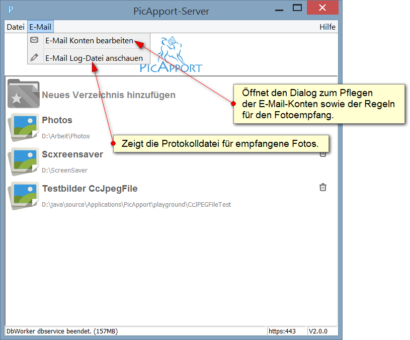
Task: Choose E-Mail Log-Datei anschauen
Action: pos(94,58)
